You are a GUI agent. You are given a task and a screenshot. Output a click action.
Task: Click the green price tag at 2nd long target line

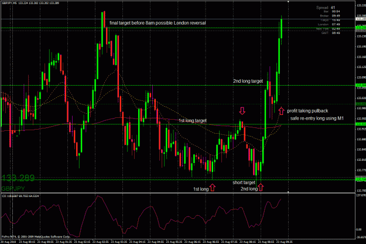(x=361, y=85)
